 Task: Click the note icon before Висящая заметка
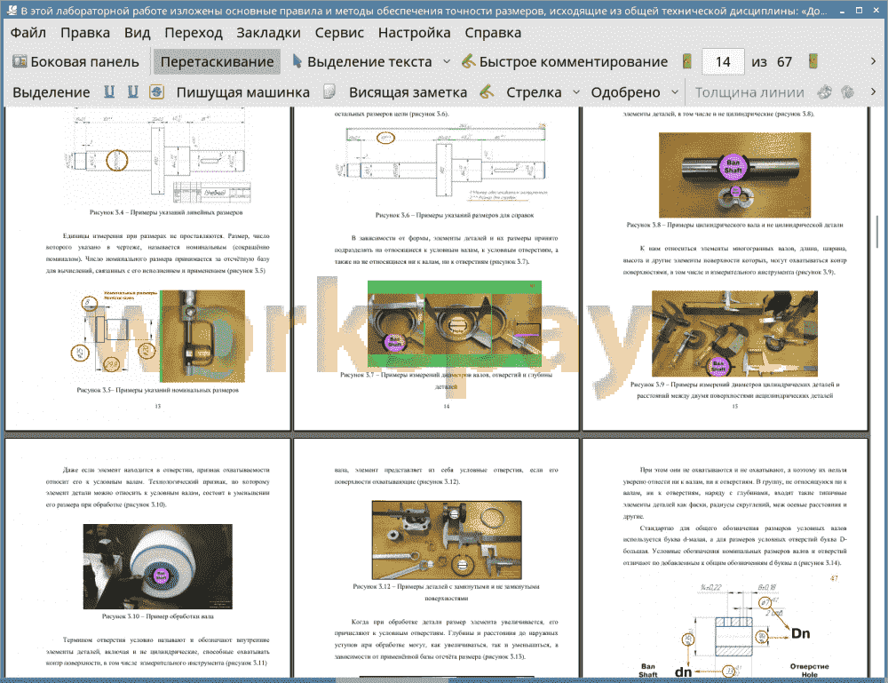coord(329,91)
